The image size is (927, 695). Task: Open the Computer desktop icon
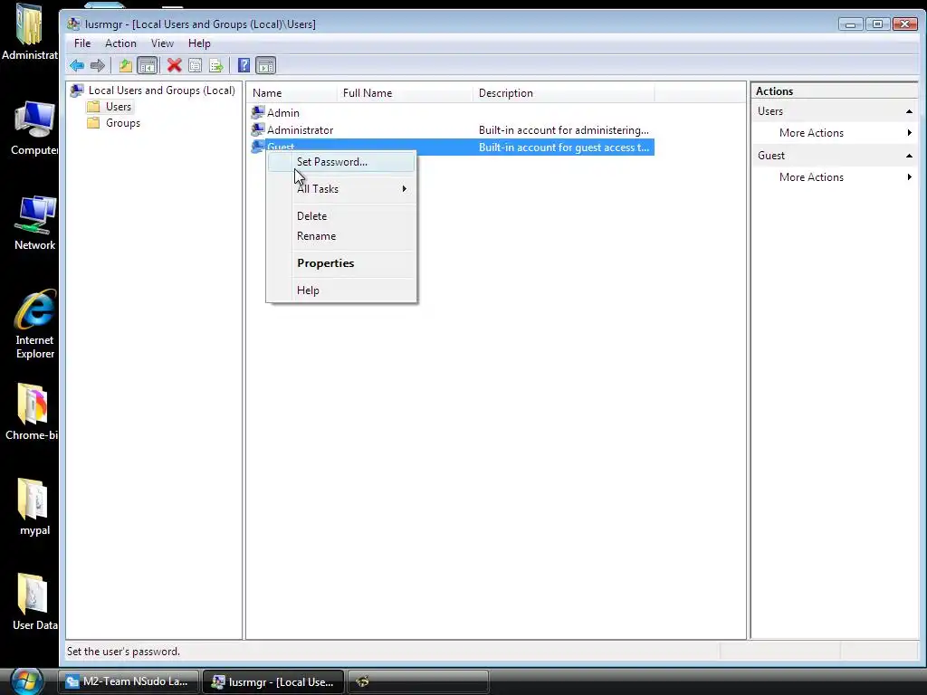(34, 128)
